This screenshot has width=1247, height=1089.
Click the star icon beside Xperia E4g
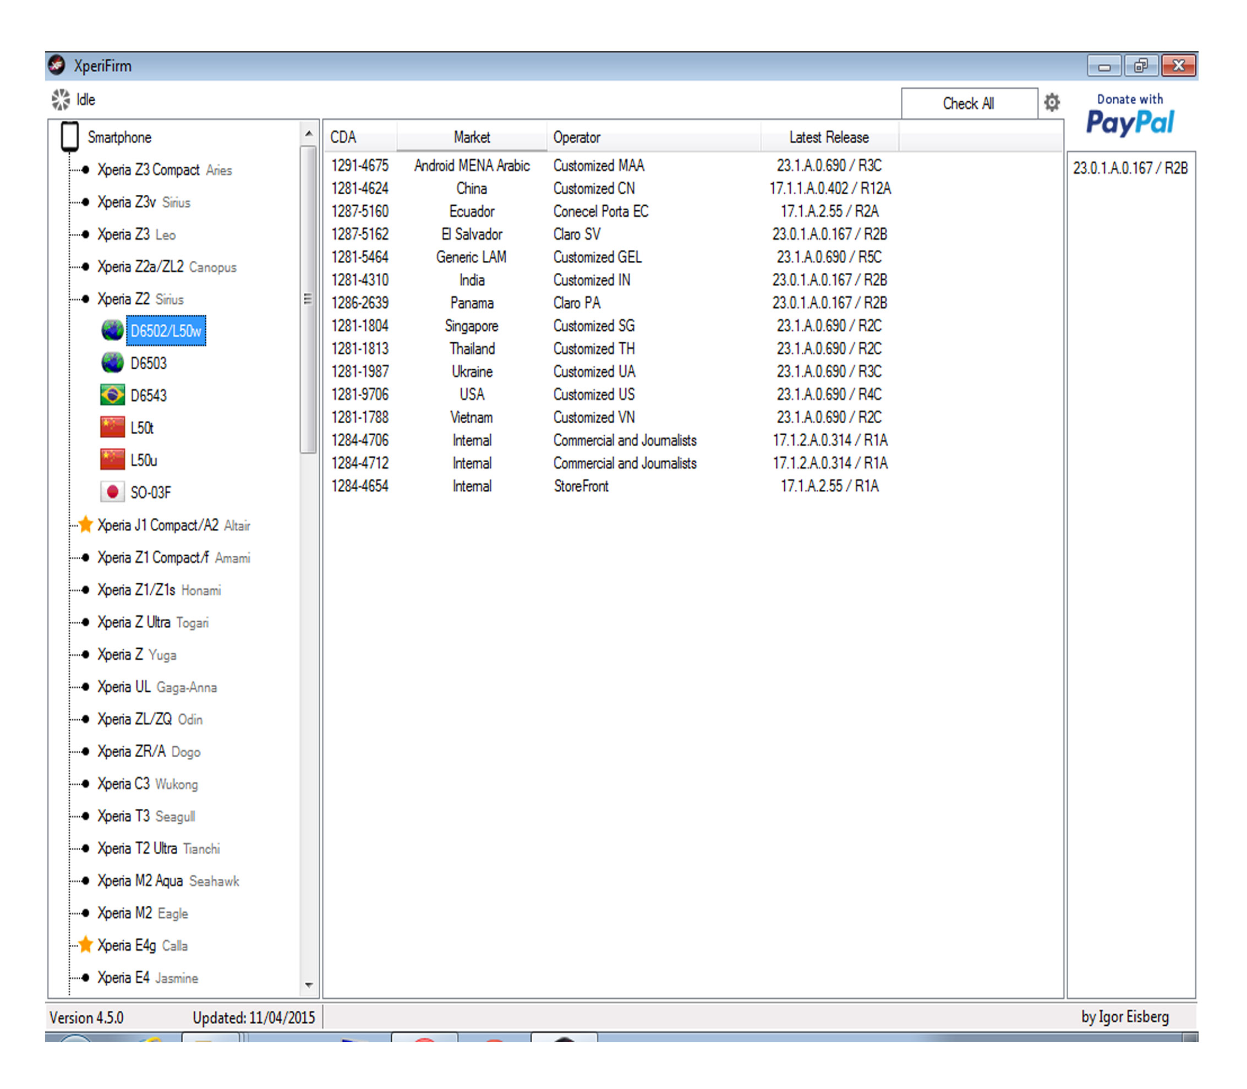pyautogui.click(x=86, y=944)
